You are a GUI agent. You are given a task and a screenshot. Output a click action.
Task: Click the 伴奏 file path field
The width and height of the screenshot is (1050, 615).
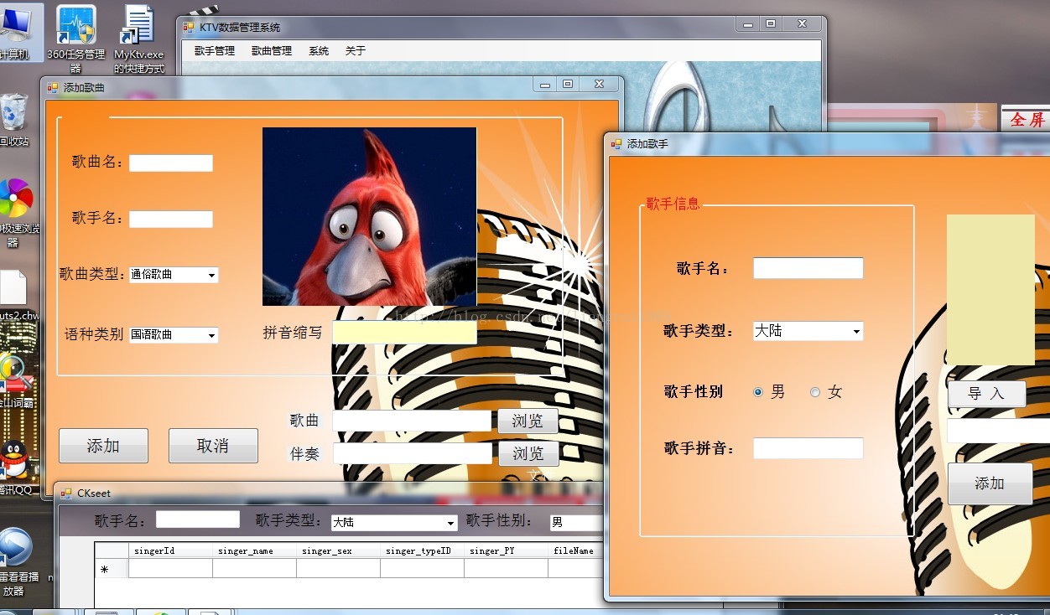pyautogui.click(x=412, y=453)
